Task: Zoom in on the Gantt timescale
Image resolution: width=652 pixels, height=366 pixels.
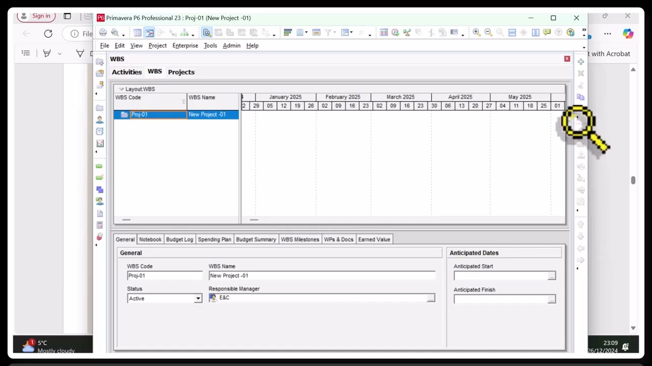Action: point(476,33)
